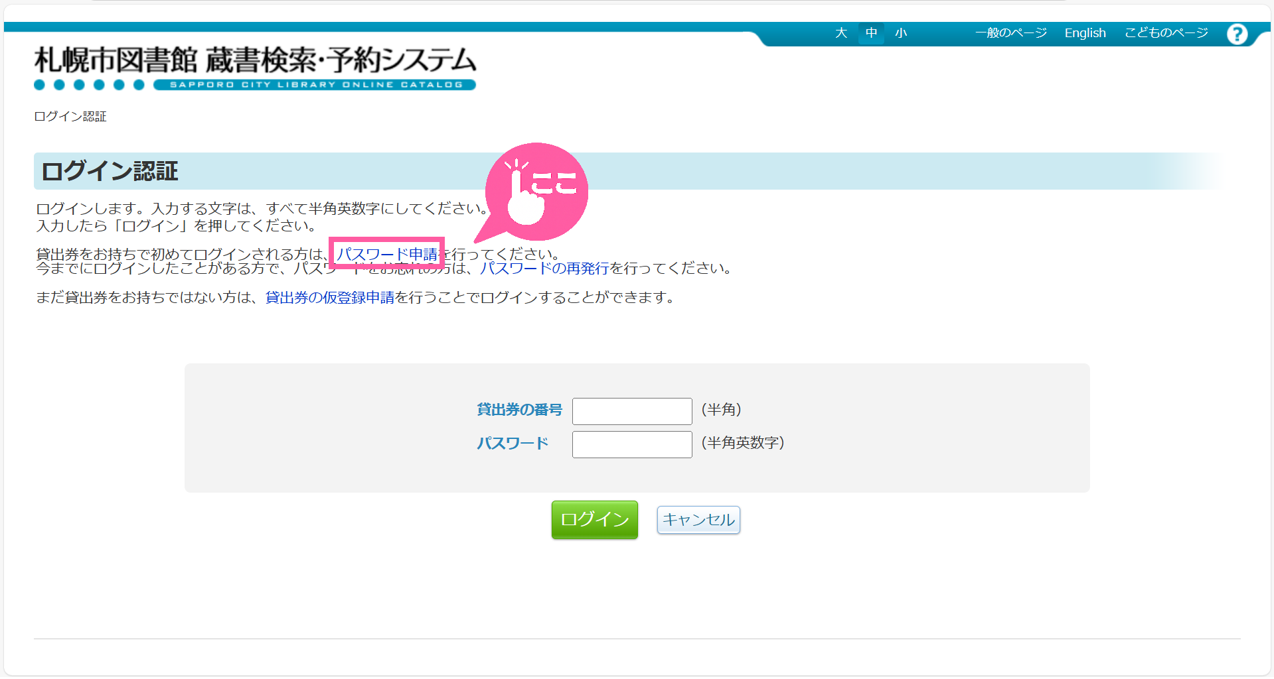Screen dimensions: 1274x679
Task: Focus the 貸出券の番号 input field
Action: point(632,411)
